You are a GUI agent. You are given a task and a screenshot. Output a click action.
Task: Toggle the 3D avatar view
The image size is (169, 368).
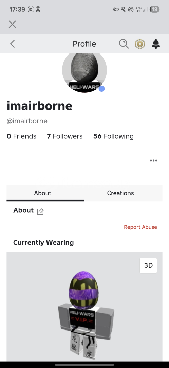pyautogui.click(x=148, y=265)
